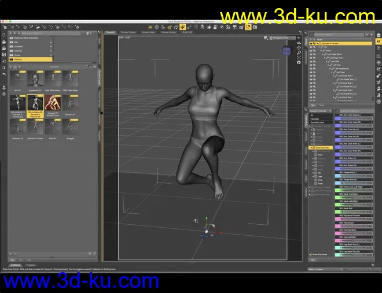Select the Grapple 01 pose thumbnail
This screenshot has width=382, height=293.
tap(52, 103)
